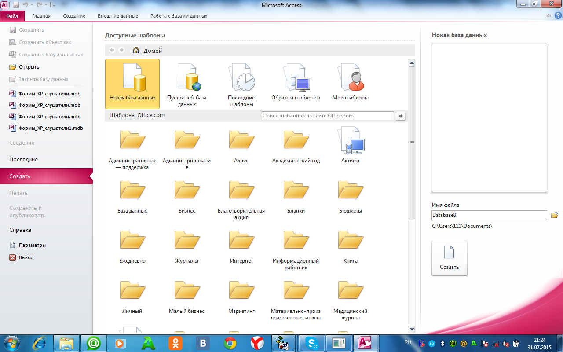Select the Новая база данных template icon
Screen dimensions: 563x352
click(x=132, y=84)
